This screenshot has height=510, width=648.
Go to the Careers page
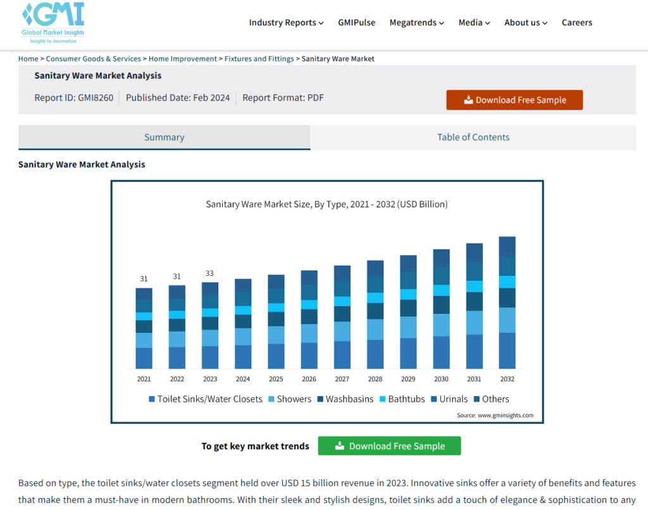pyautogui.click(x=576, y=23)
